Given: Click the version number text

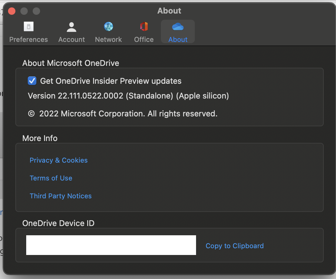Looking at the screenshot, I should coord(129,96).
